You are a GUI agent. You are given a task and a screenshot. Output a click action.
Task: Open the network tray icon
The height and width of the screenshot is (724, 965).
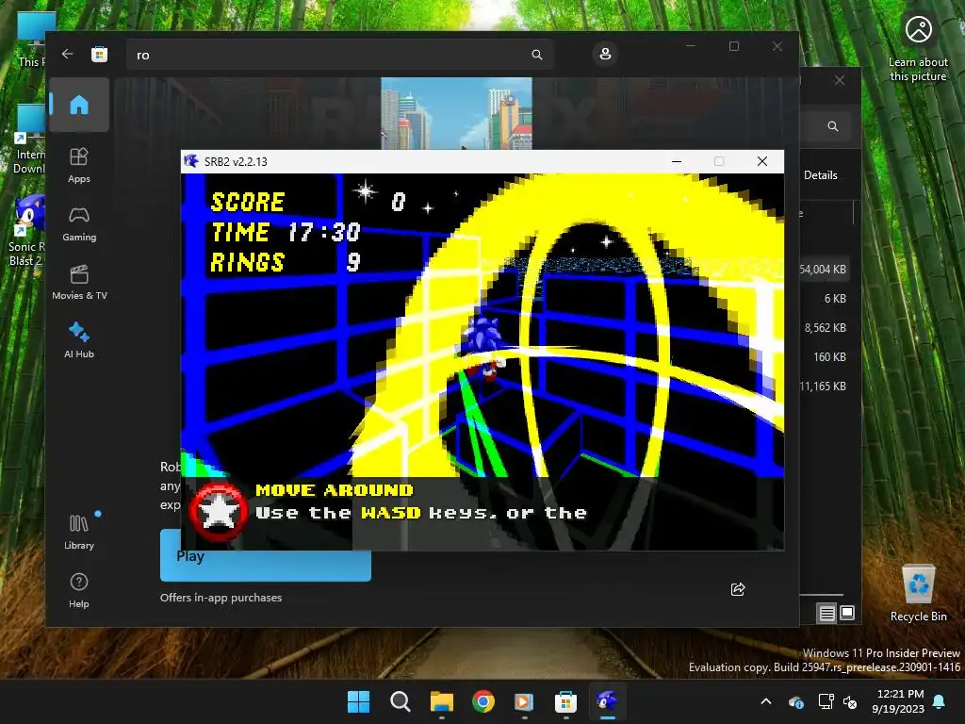pyautogui.click(x=826, y=701)
